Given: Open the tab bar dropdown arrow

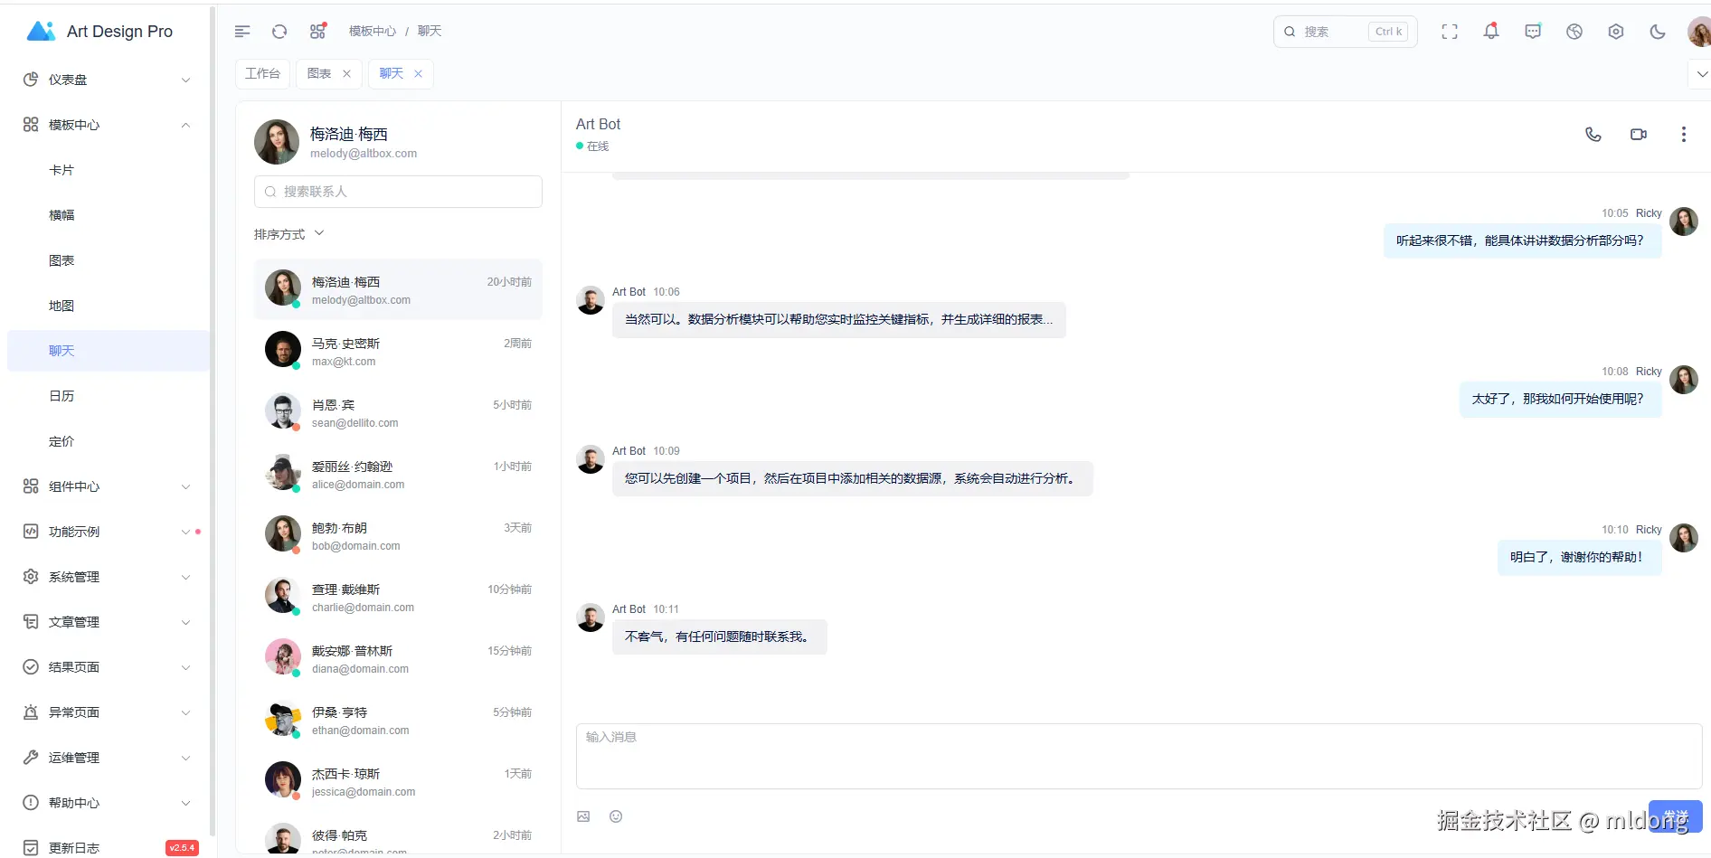Looking at the screenshot, I should click(x=1701, y=74).
